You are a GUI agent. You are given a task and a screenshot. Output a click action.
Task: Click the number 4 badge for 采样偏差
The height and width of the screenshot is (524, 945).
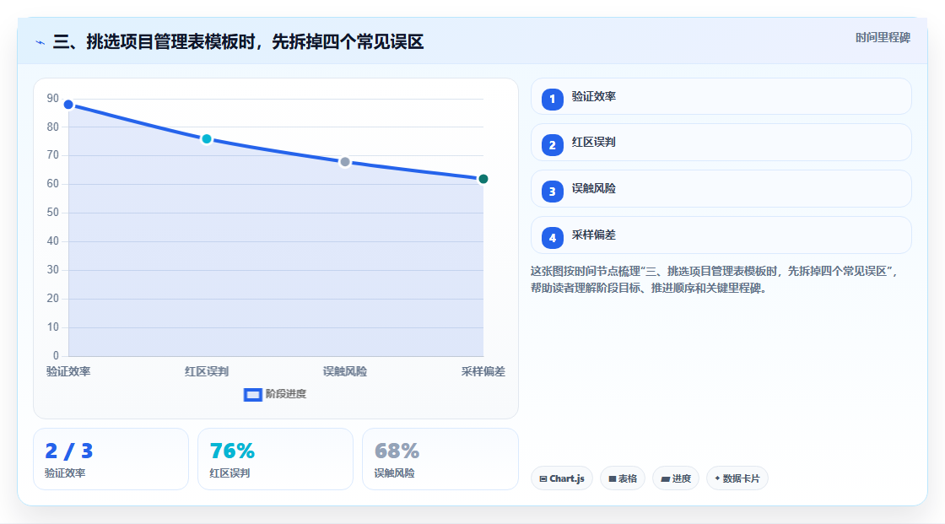[552, 238]
